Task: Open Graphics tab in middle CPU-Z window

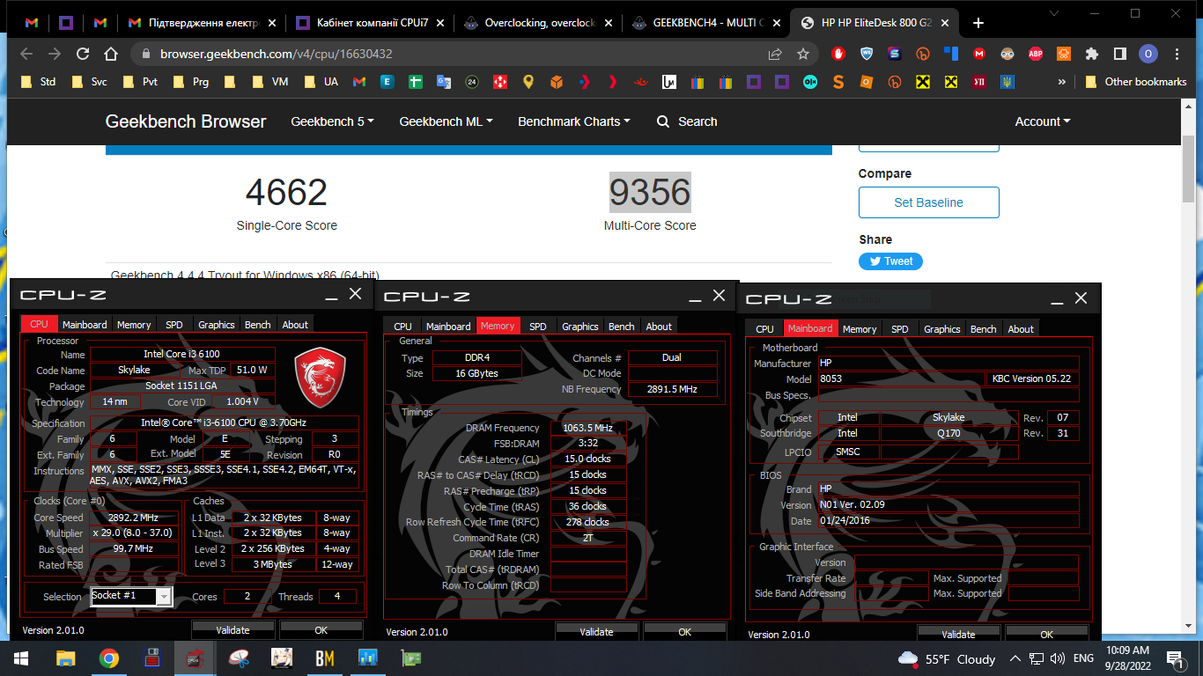Action: (580, 327)
